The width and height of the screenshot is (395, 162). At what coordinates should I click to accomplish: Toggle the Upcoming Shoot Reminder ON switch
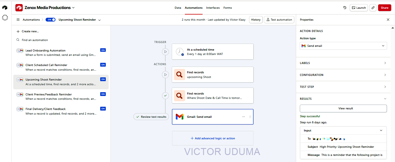coord(51,20)
